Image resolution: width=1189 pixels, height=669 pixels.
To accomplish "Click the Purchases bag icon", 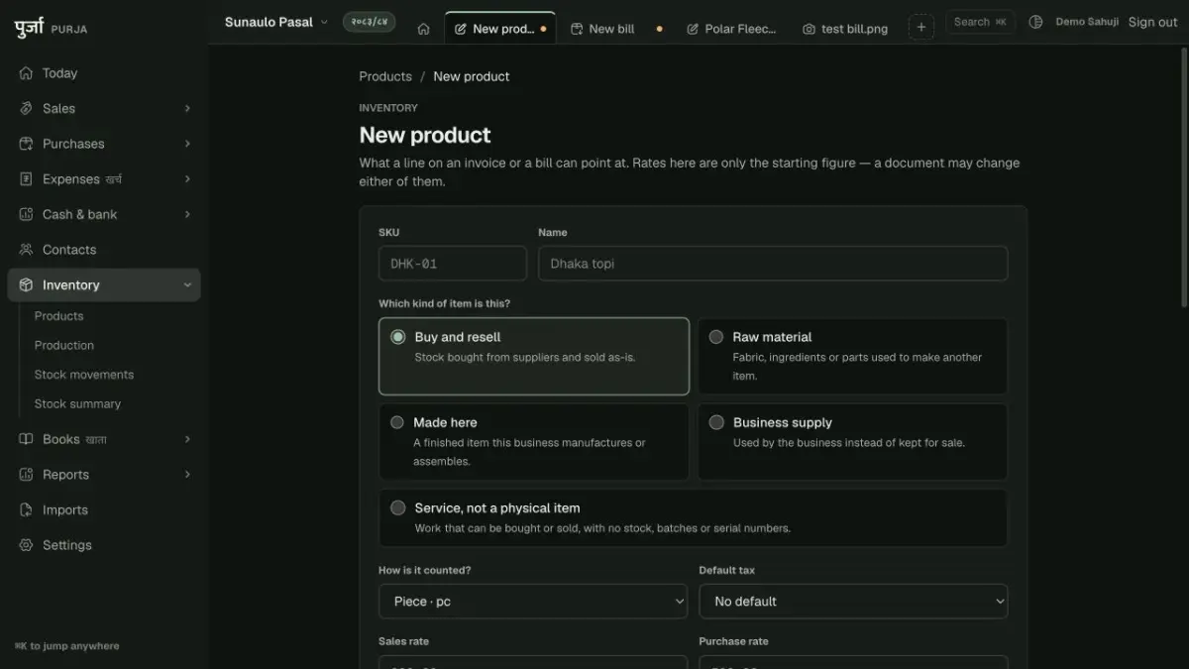I will [x=26, y=144].
